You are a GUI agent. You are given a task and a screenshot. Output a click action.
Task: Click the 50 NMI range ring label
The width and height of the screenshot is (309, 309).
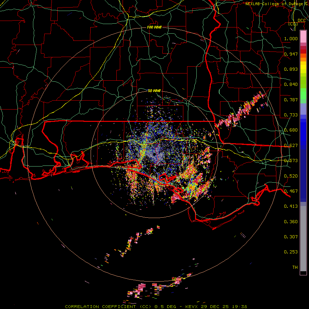pyautogui.click(x=154, y=91)
